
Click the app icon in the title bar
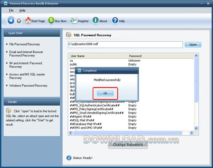[x=6, y=4]
